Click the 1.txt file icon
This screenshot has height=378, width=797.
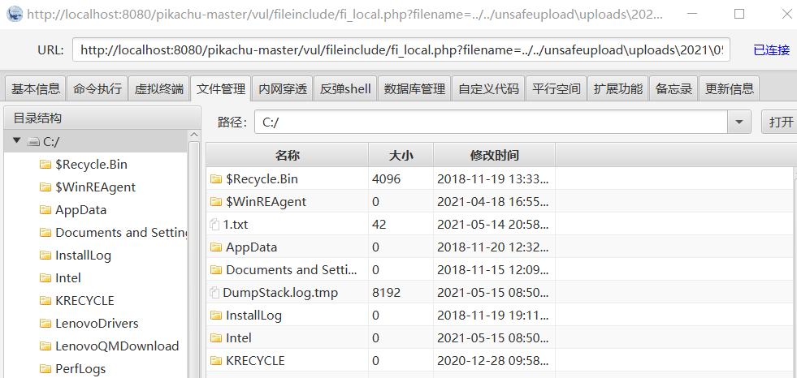click(214, 224)
